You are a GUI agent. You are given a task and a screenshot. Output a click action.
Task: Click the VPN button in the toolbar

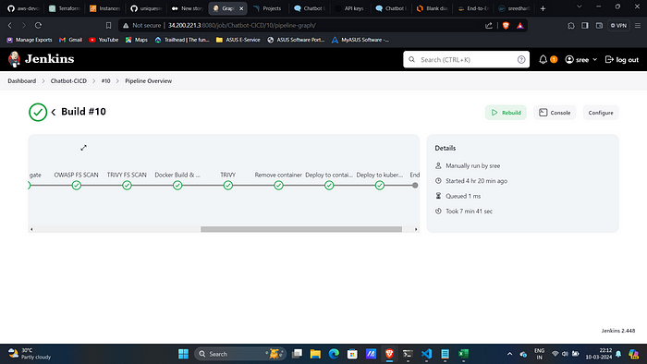tap(618, 26)
